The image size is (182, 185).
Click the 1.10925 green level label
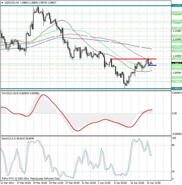pos(177,42)
